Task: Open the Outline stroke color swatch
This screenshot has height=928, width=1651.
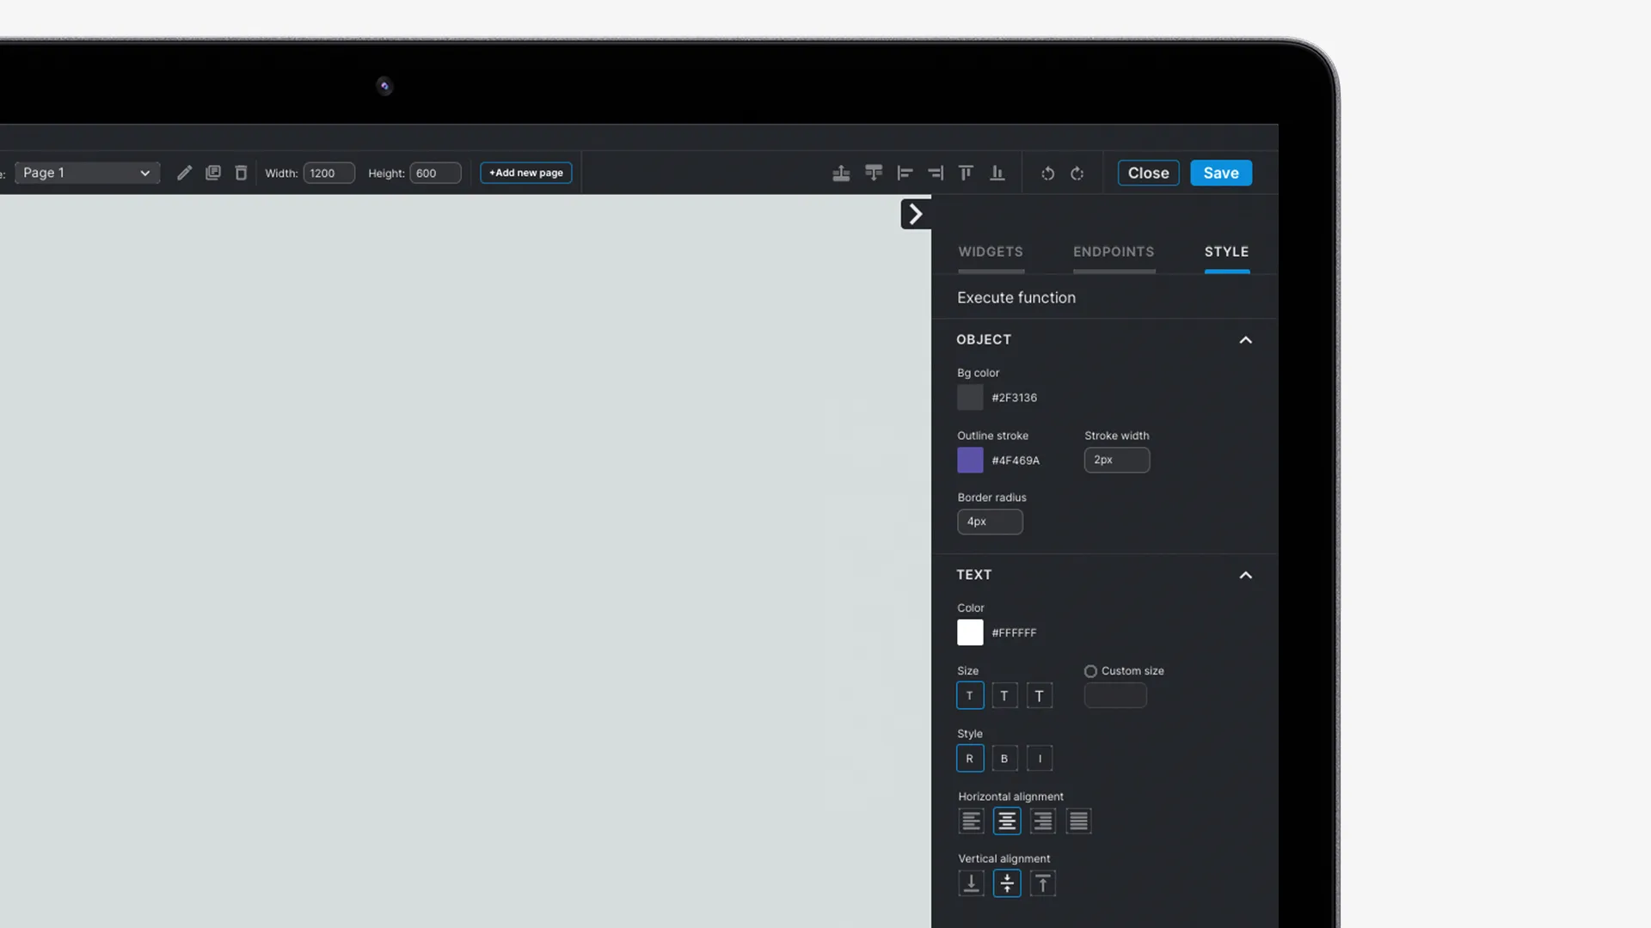Action: coord(970,460)
